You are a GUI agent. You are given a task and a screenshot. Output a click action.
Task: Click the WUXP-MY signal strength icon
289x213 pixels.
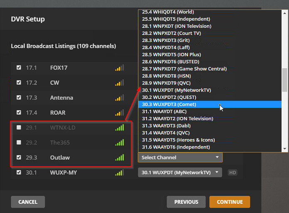(120, 172)
